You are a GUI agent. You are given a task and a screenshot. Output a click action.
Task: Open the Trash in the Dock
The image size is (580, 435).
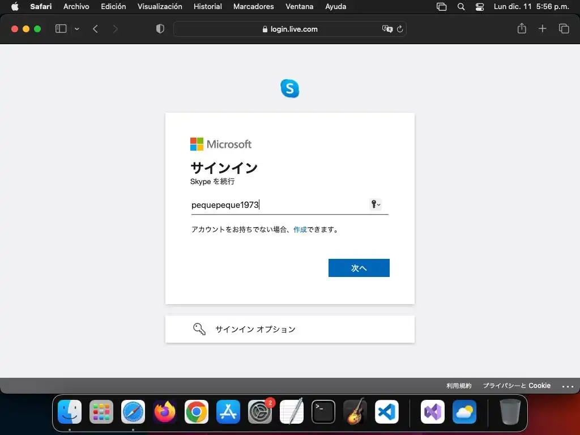[510, 412]
